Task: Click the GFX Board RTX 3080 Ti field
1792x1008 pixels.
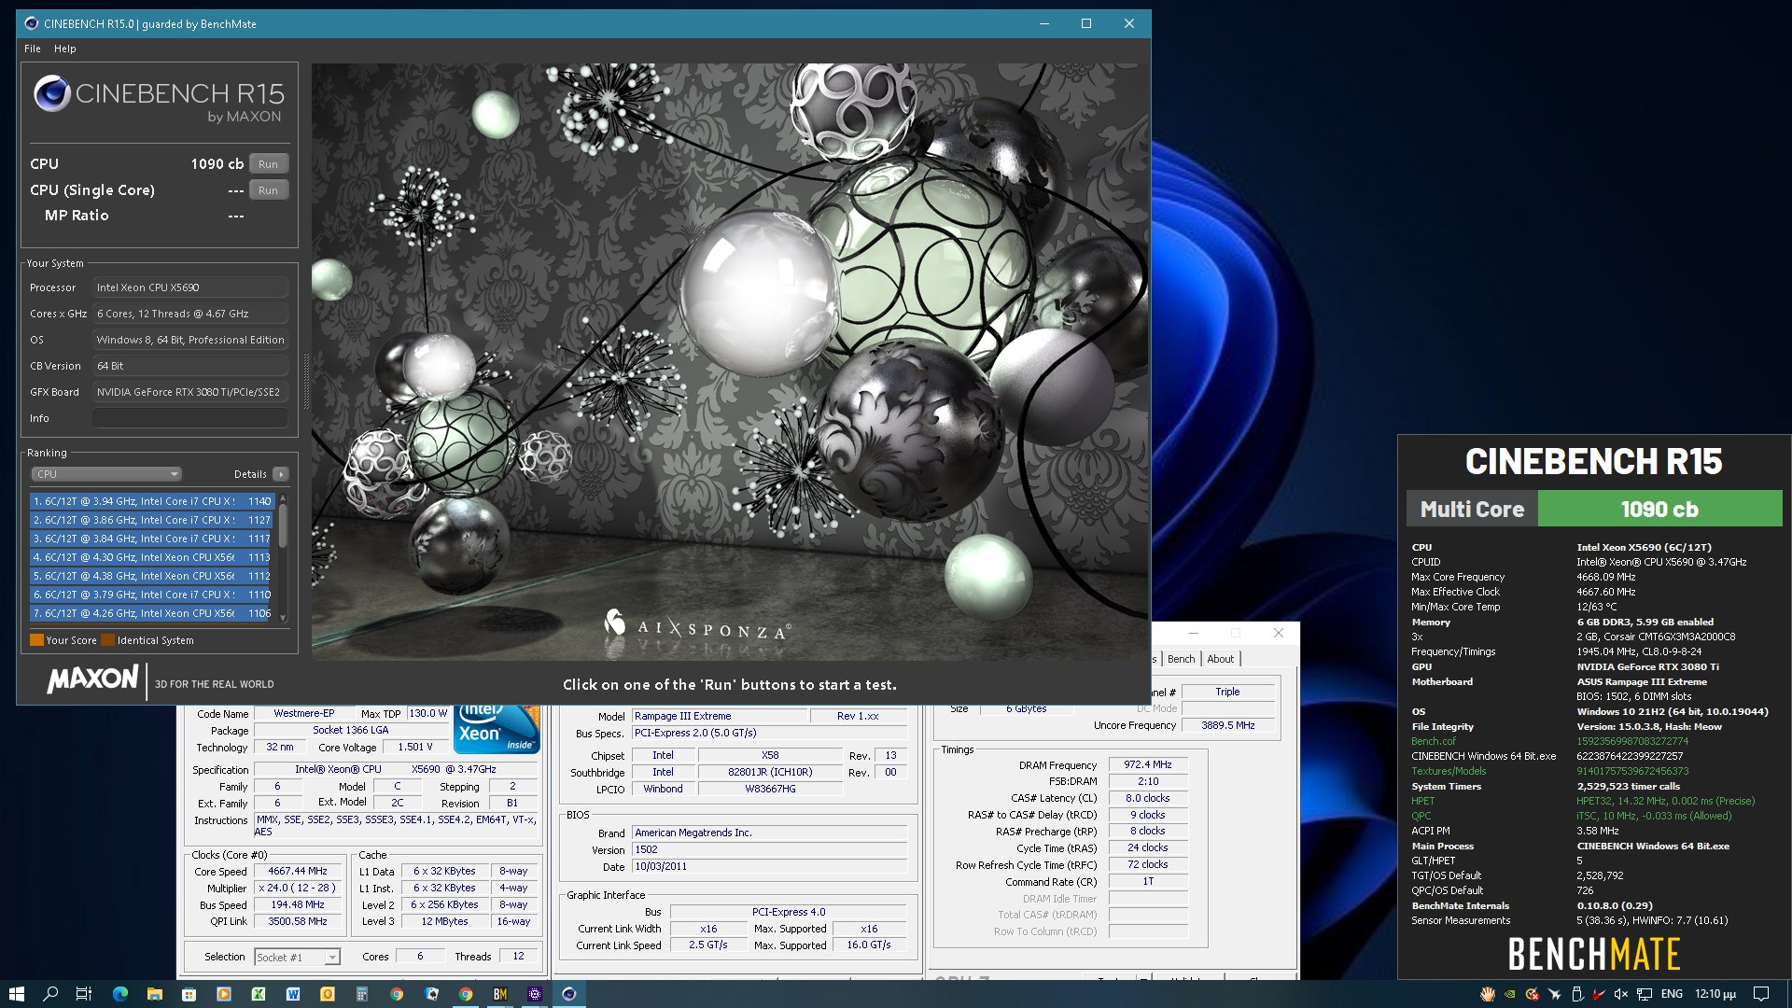Action: click(x=190, y=392)
